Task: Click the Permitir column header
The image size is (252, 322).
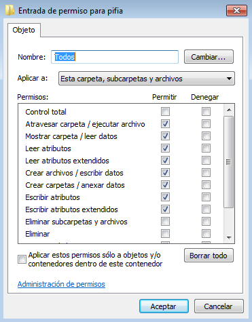Action: (x=164, y=97)
